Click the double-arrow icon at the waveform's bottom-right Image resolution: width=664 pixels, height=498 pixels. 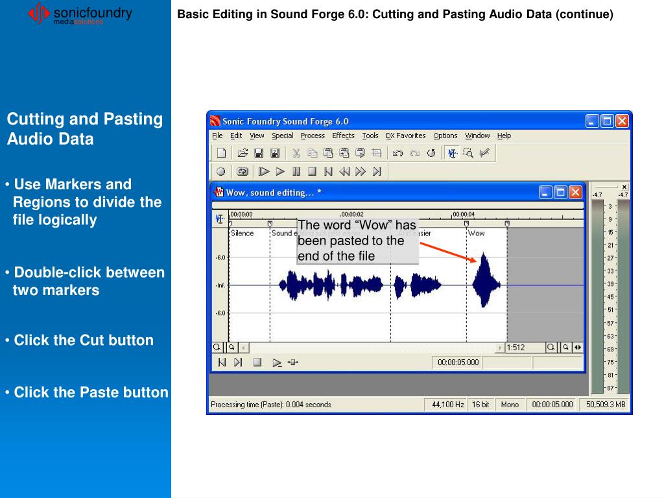[x=578, y=348]
